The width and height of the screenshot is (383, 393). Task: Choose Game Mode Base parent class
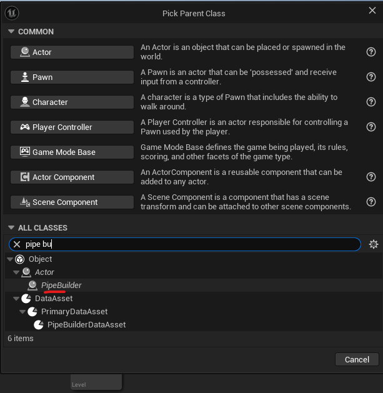coord(72,152)
